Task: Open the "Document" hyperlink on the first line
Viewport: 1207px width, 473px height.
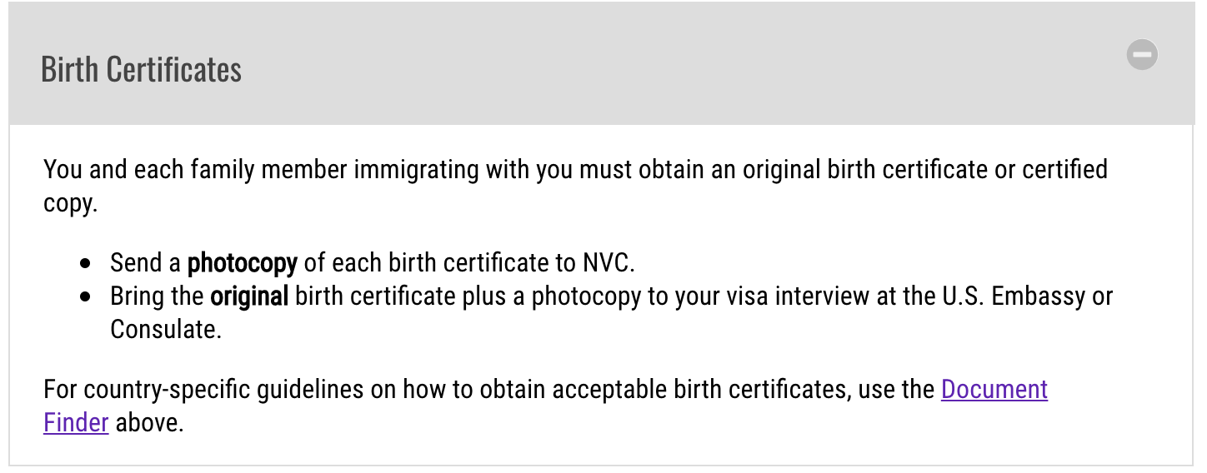Action: click(x=994, y=389)
